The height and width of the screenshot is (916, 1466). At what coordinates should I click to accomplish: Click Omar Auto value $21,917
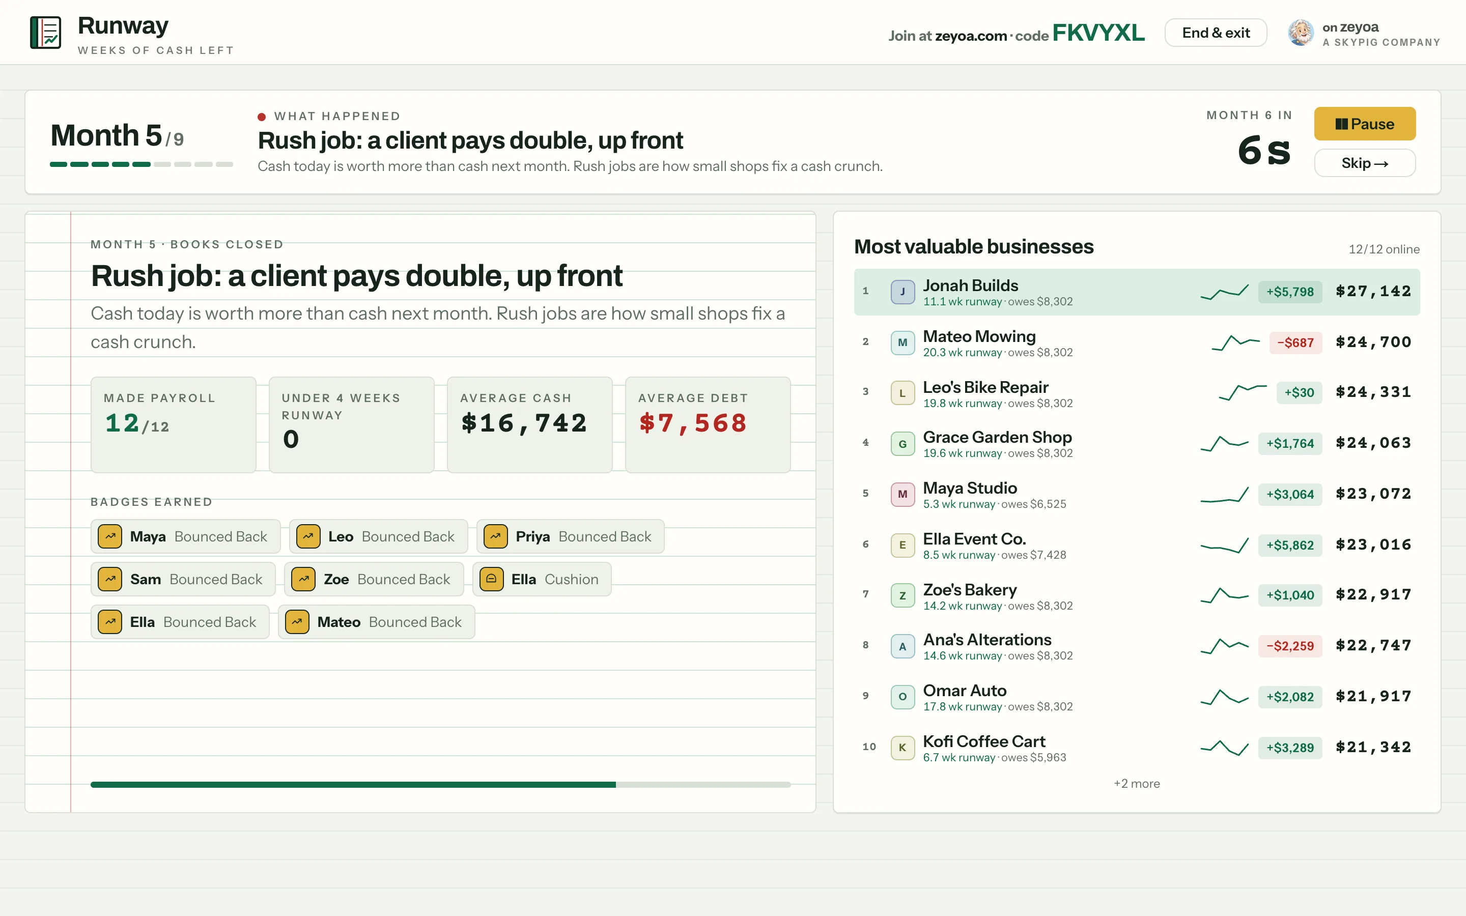click(x=1373, y=696)
